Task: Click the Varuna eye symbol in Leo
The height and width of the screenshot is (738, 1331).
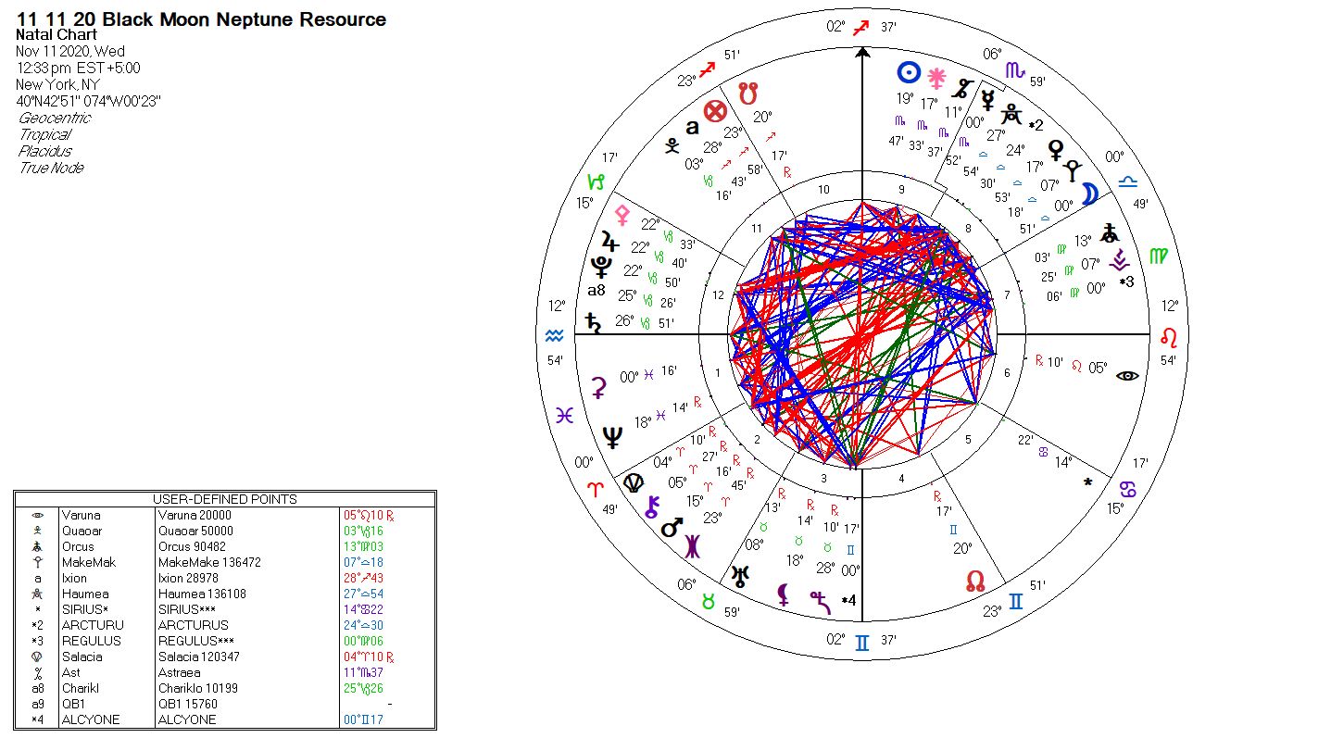Action: click(x=1126, y=375)
